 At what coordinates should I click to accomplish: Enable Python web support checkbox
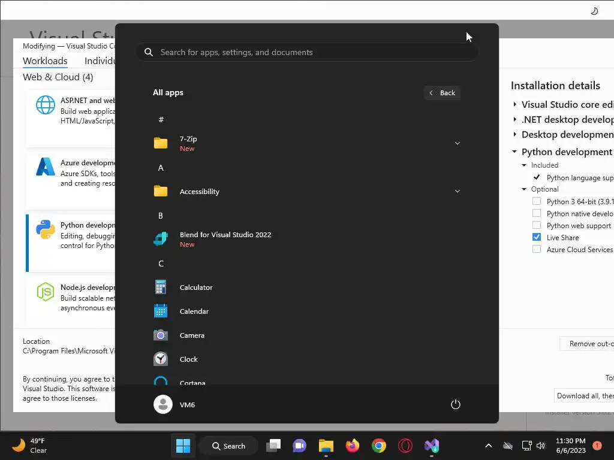coord(537,225)
